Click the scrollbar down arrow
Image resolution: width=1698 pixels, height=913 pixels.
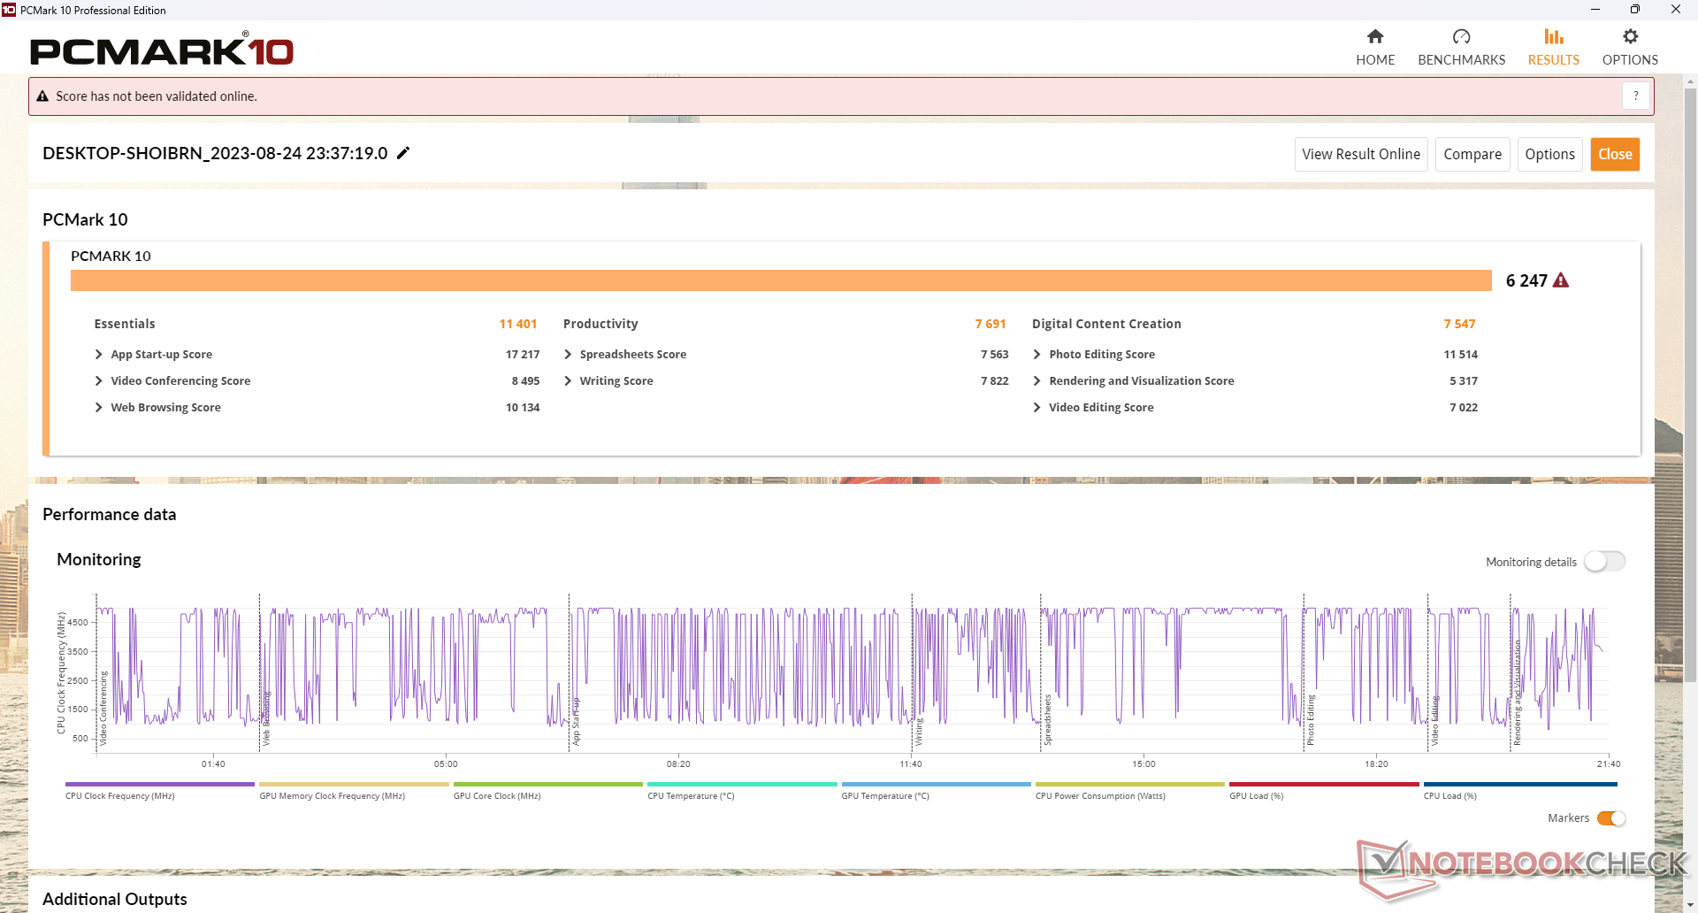(1690, 906)
